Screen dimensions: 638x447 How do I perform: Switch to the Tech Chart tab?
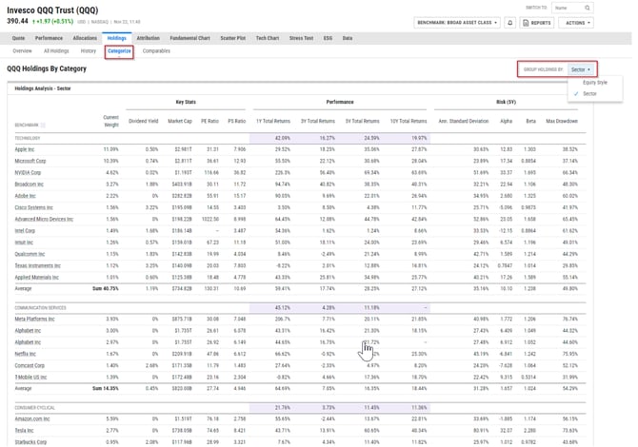coord(269,39)
